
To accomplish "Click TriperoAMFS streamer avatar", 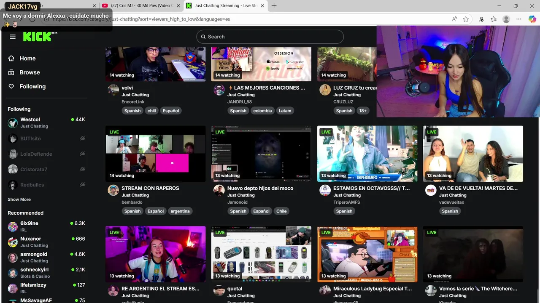I will pyautogui.click(x=325, y=190).
